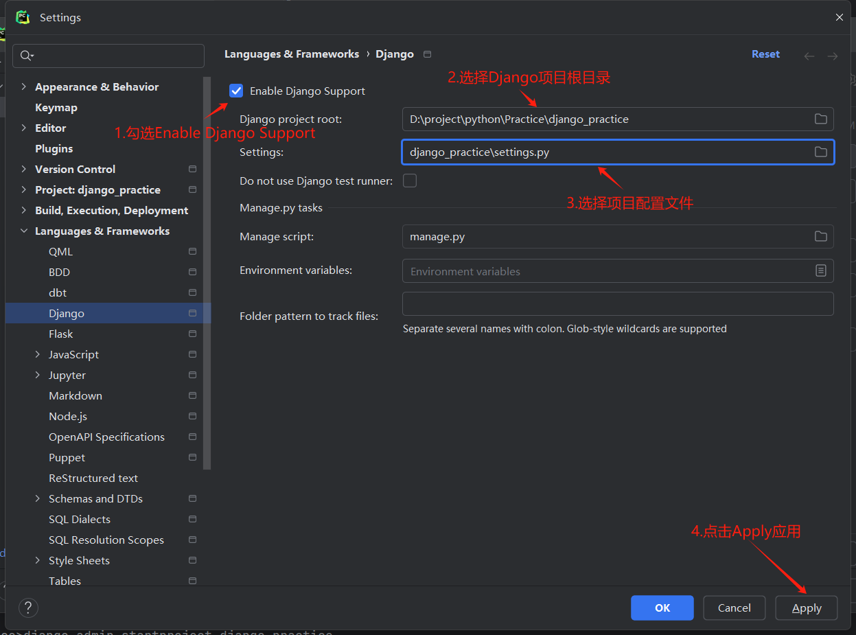Click project-level icon on Version Control row
Screen dimensions: 856x635
click(192, 169)
